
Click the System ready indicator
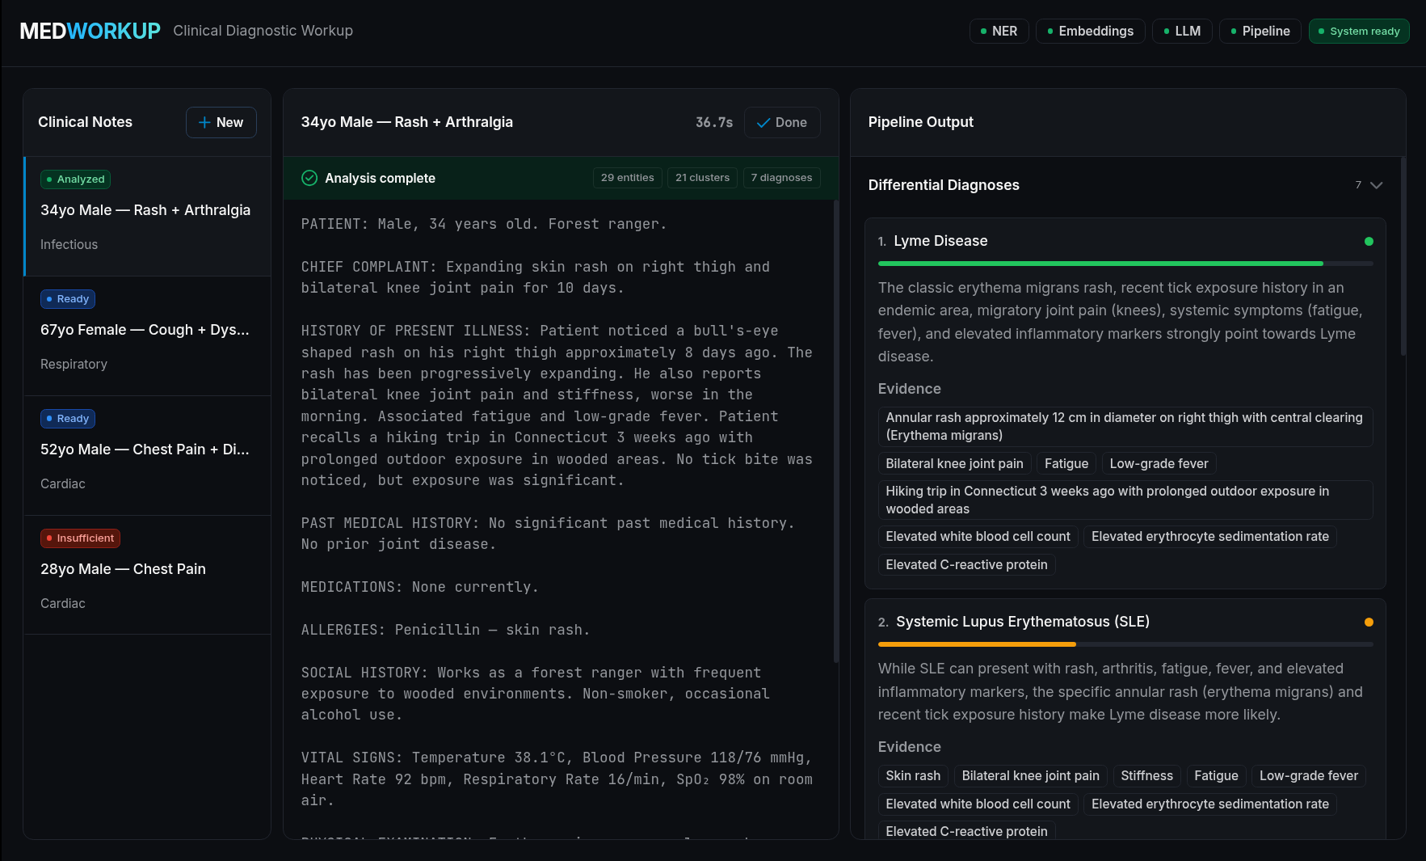(x=1359, y=31)
